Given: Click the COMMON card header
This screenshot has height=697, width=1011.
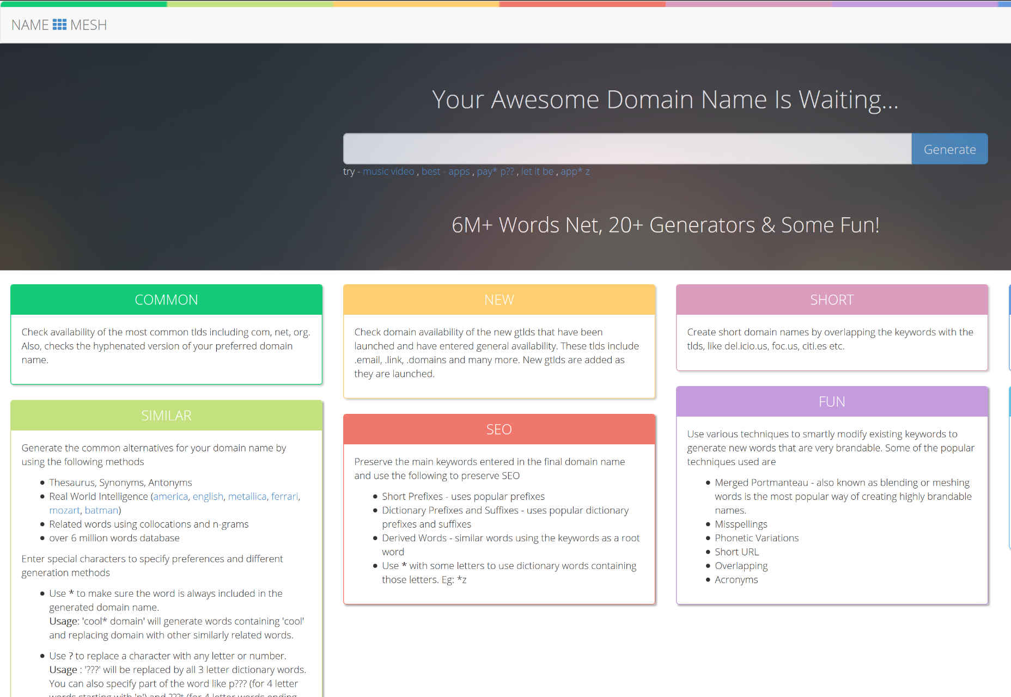Looking at the screenshot, I should click(166, 299).
